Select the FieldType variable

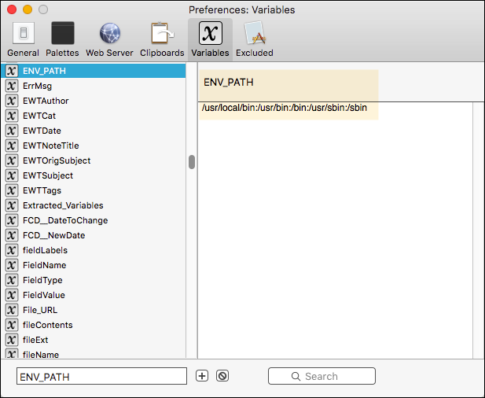pos(42,280)
